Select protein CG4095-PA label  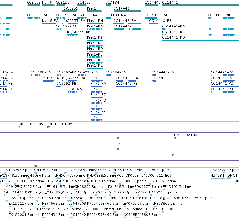pos(88,72)
